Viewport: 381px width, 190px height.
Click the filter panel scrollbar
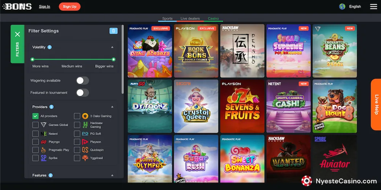(123, 59)
